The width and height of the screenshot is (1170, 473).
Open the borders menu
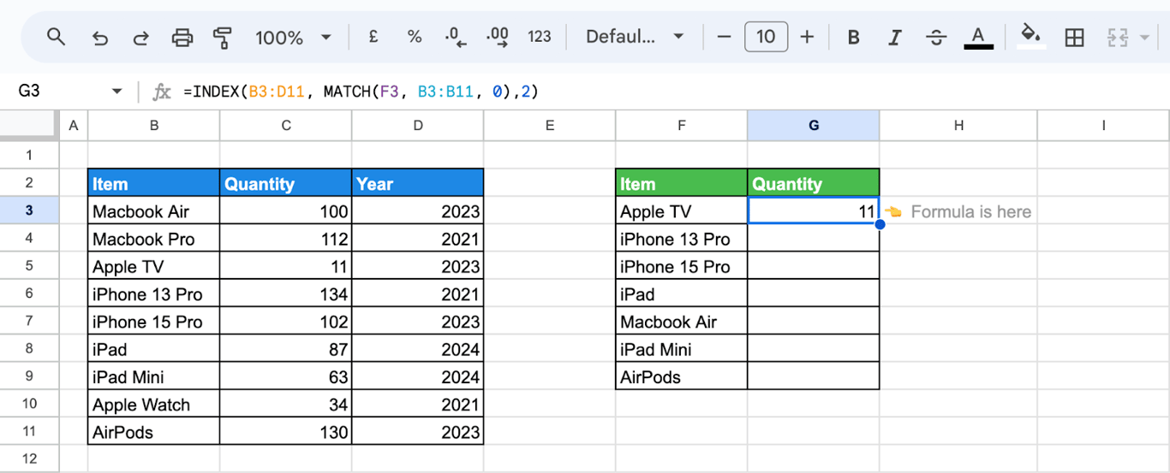point(1074,38)
